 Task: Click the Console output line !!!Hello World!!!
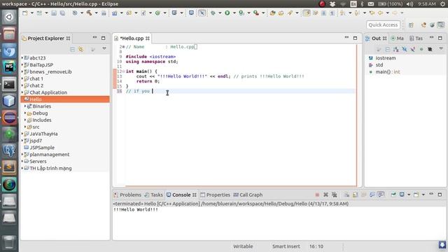point(136,209)
